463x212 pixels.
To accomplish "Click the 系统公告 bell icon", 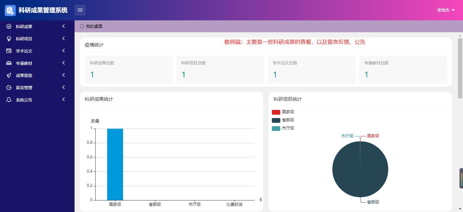I will (x=9, y=100).
